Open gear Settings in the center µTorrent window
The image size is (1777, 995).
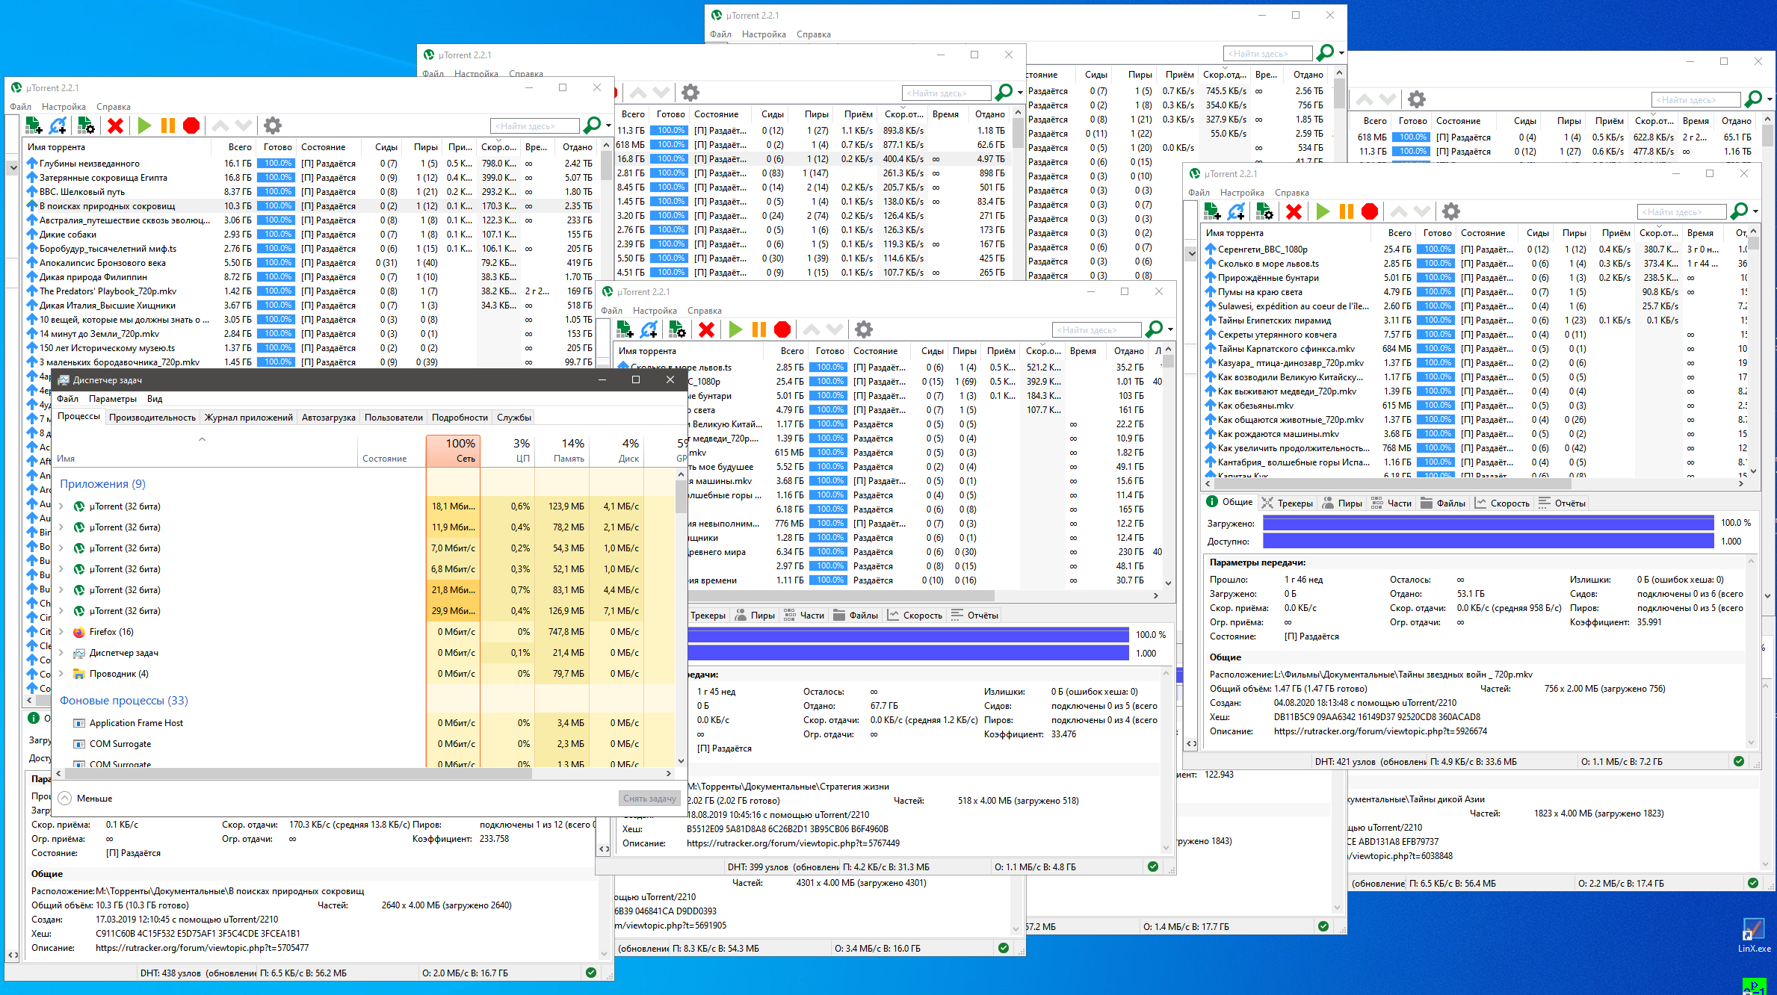pos(864,329)
